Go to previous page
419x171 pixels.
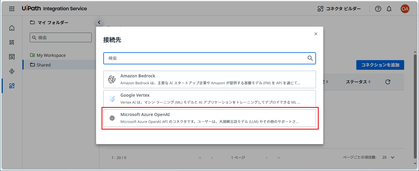click(212, 157)
